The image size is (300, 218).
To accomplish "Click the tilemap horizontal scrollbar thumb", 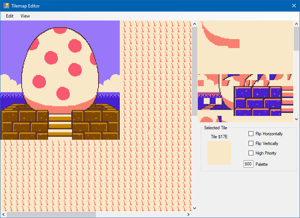I will [x=51, y=214].
